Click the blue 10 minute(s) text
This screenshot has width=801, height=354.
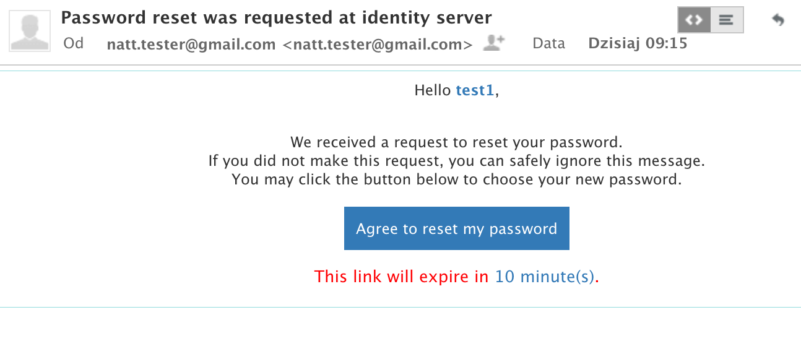click(545, 276)
